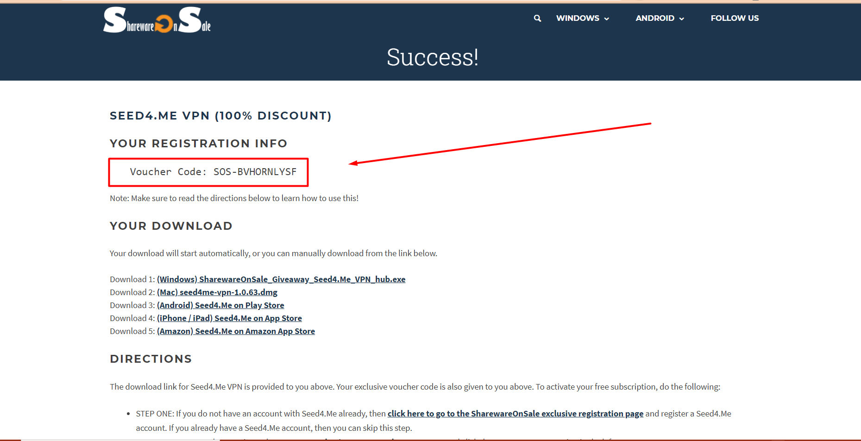Open iPhone / iPad Seed4.Me App Store link

(229, 318)
